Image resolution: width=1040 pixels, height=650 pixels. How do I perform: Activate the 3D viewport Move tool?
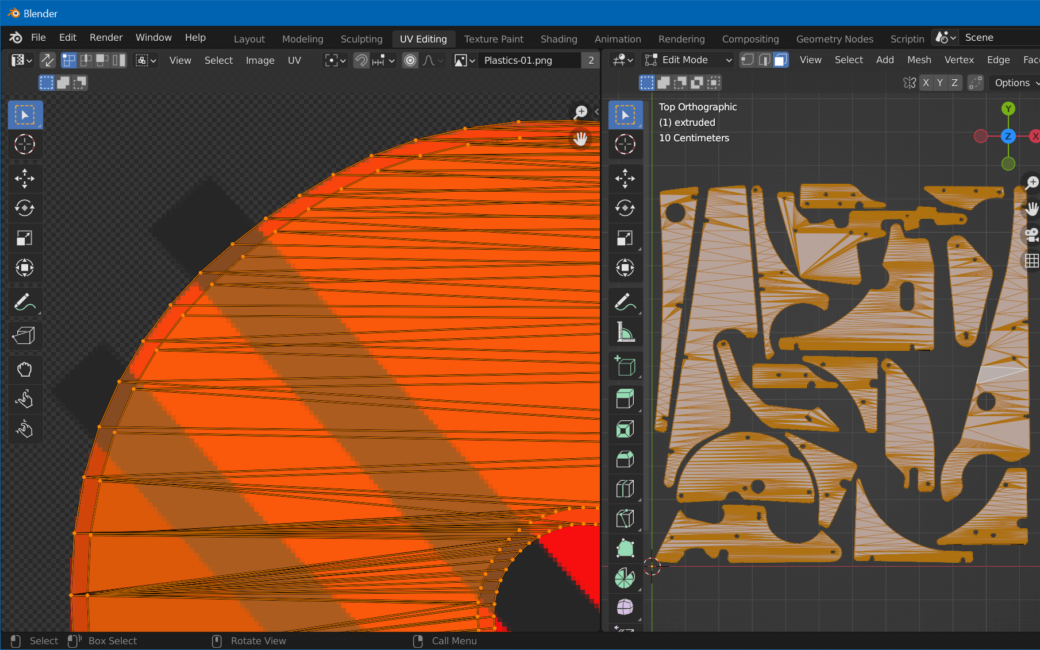pos(625,179)
